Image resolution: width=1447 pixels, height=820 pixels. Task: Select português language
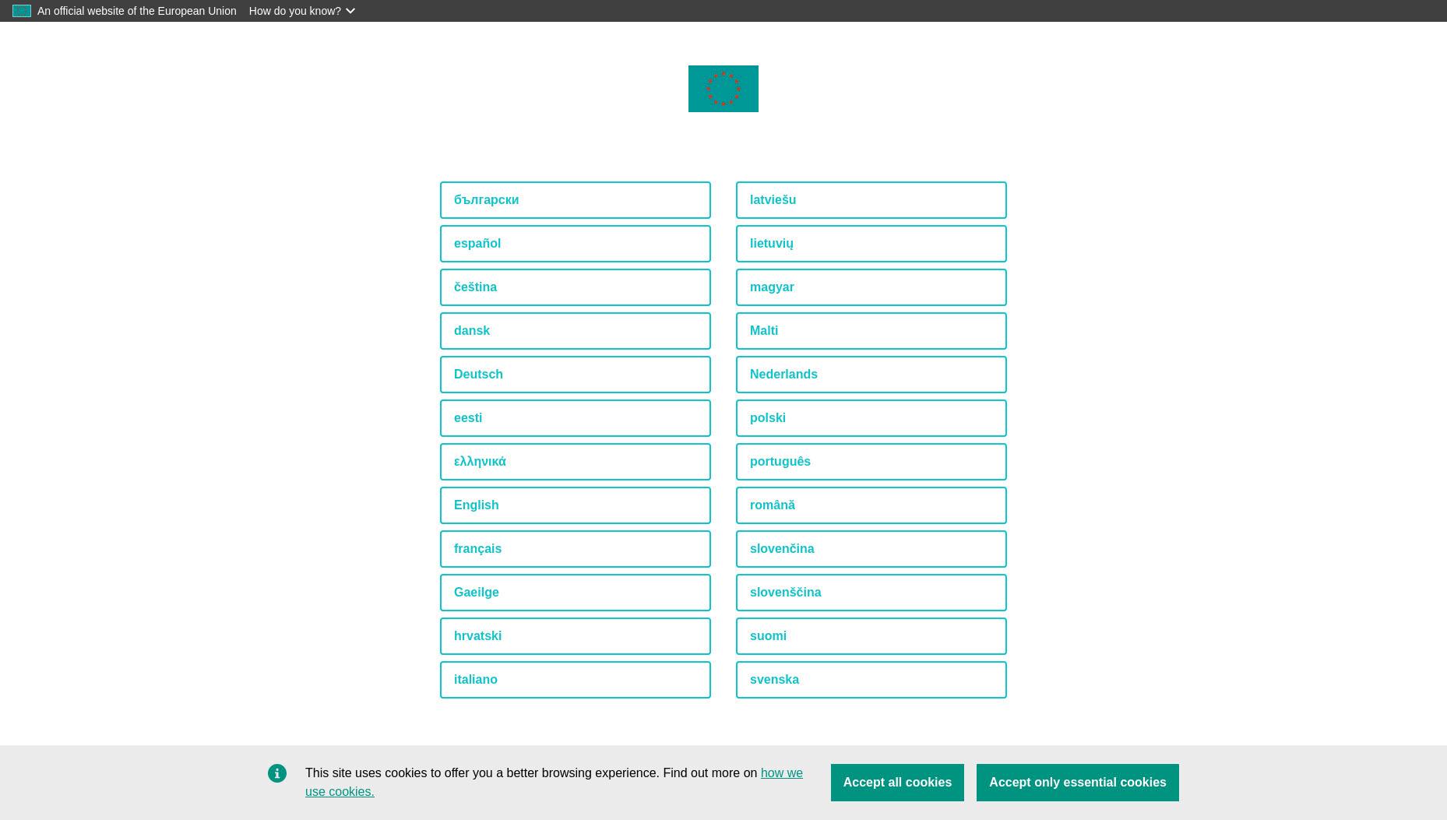click(871, 462)
